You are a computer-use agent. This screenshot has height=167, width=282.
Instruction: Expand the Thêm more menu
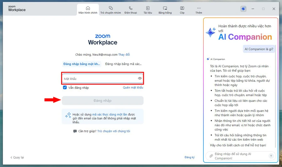[x=199, y=10]
